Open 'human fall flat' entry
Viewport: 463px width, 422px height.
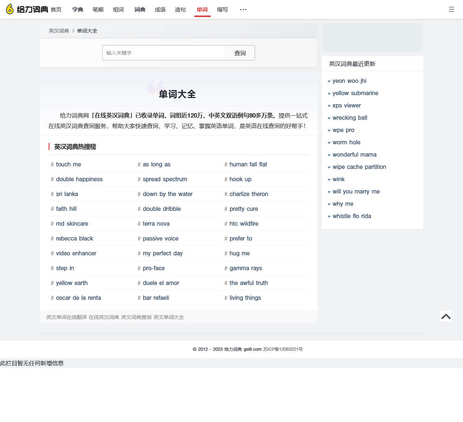click(x=248, y=165)
